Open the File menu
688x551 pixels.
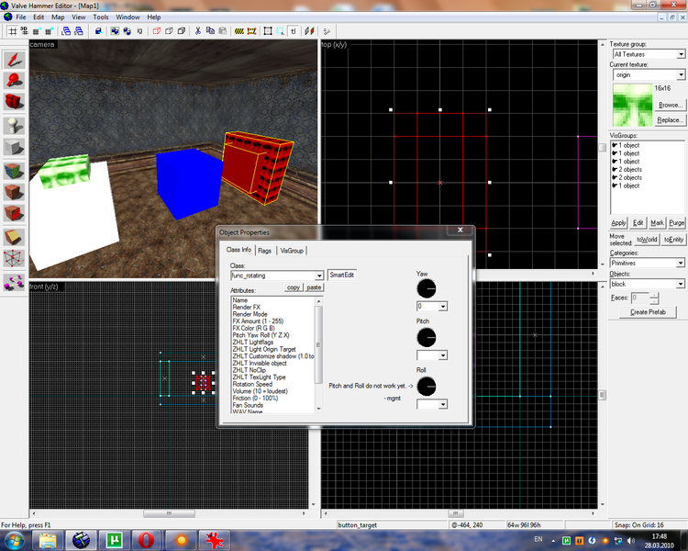(x=20, y=17)
